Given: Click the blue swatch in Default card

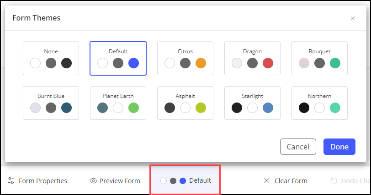Looking at the screenshot, I should 133,63.
